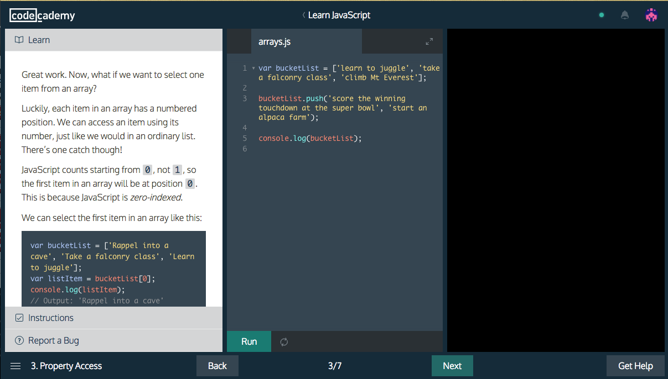Image resolution: width=668 pixels, height=379 pixels.
Task: Click the Codecademy logo
Action: [x=42, y=15]
